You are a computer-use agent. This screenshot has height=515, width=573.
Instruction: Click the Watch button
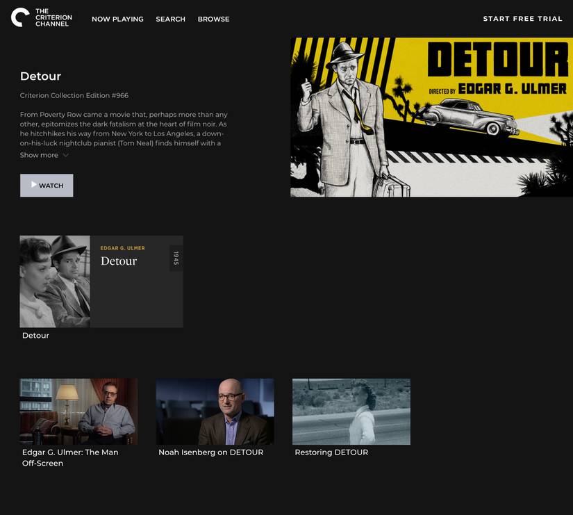(x=47, y=186)
